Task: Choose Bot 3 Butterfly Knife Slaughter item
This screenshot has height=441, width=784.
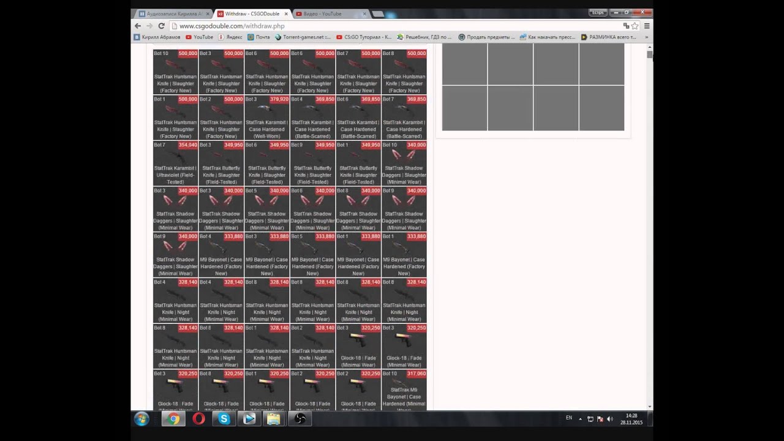Action: 221,164
